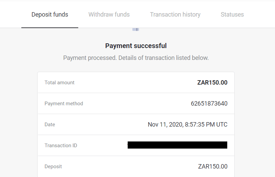The height and width of the screenshot is (177, 275).
Task: Click the Payment processed details message
Action: tap(136, 58)
